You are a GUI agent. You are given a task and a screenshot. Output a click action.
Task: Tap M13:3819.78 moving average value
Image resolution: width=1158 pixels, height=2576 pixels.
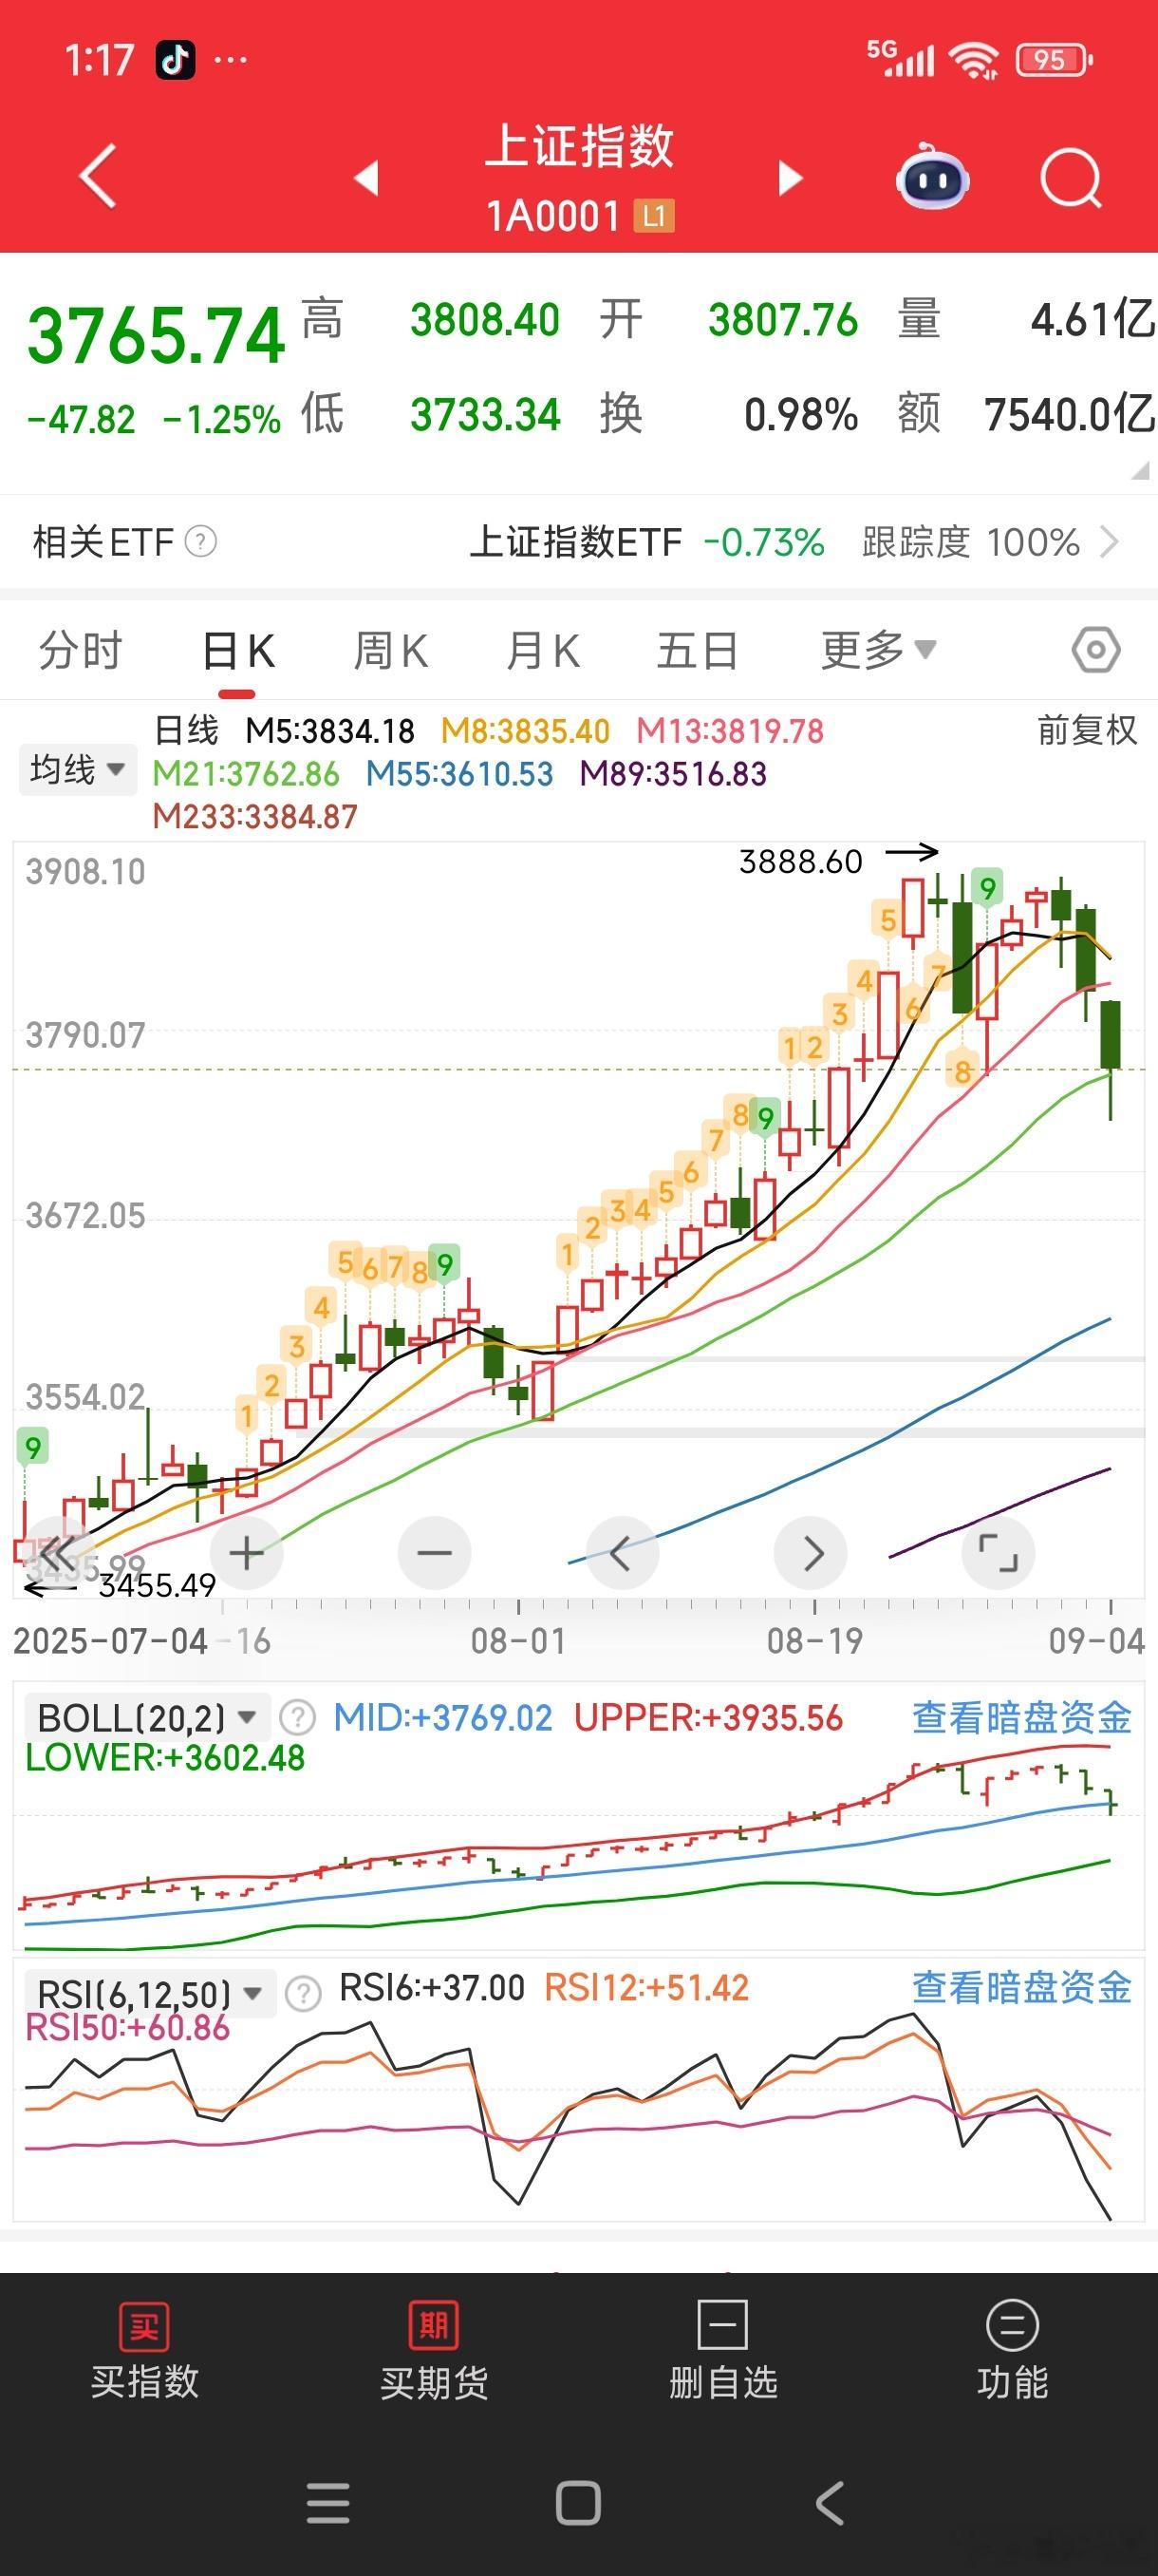[730, 731]
